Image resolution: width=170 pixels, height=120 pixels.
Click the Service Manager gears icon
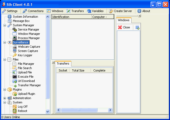pos(15,29)
